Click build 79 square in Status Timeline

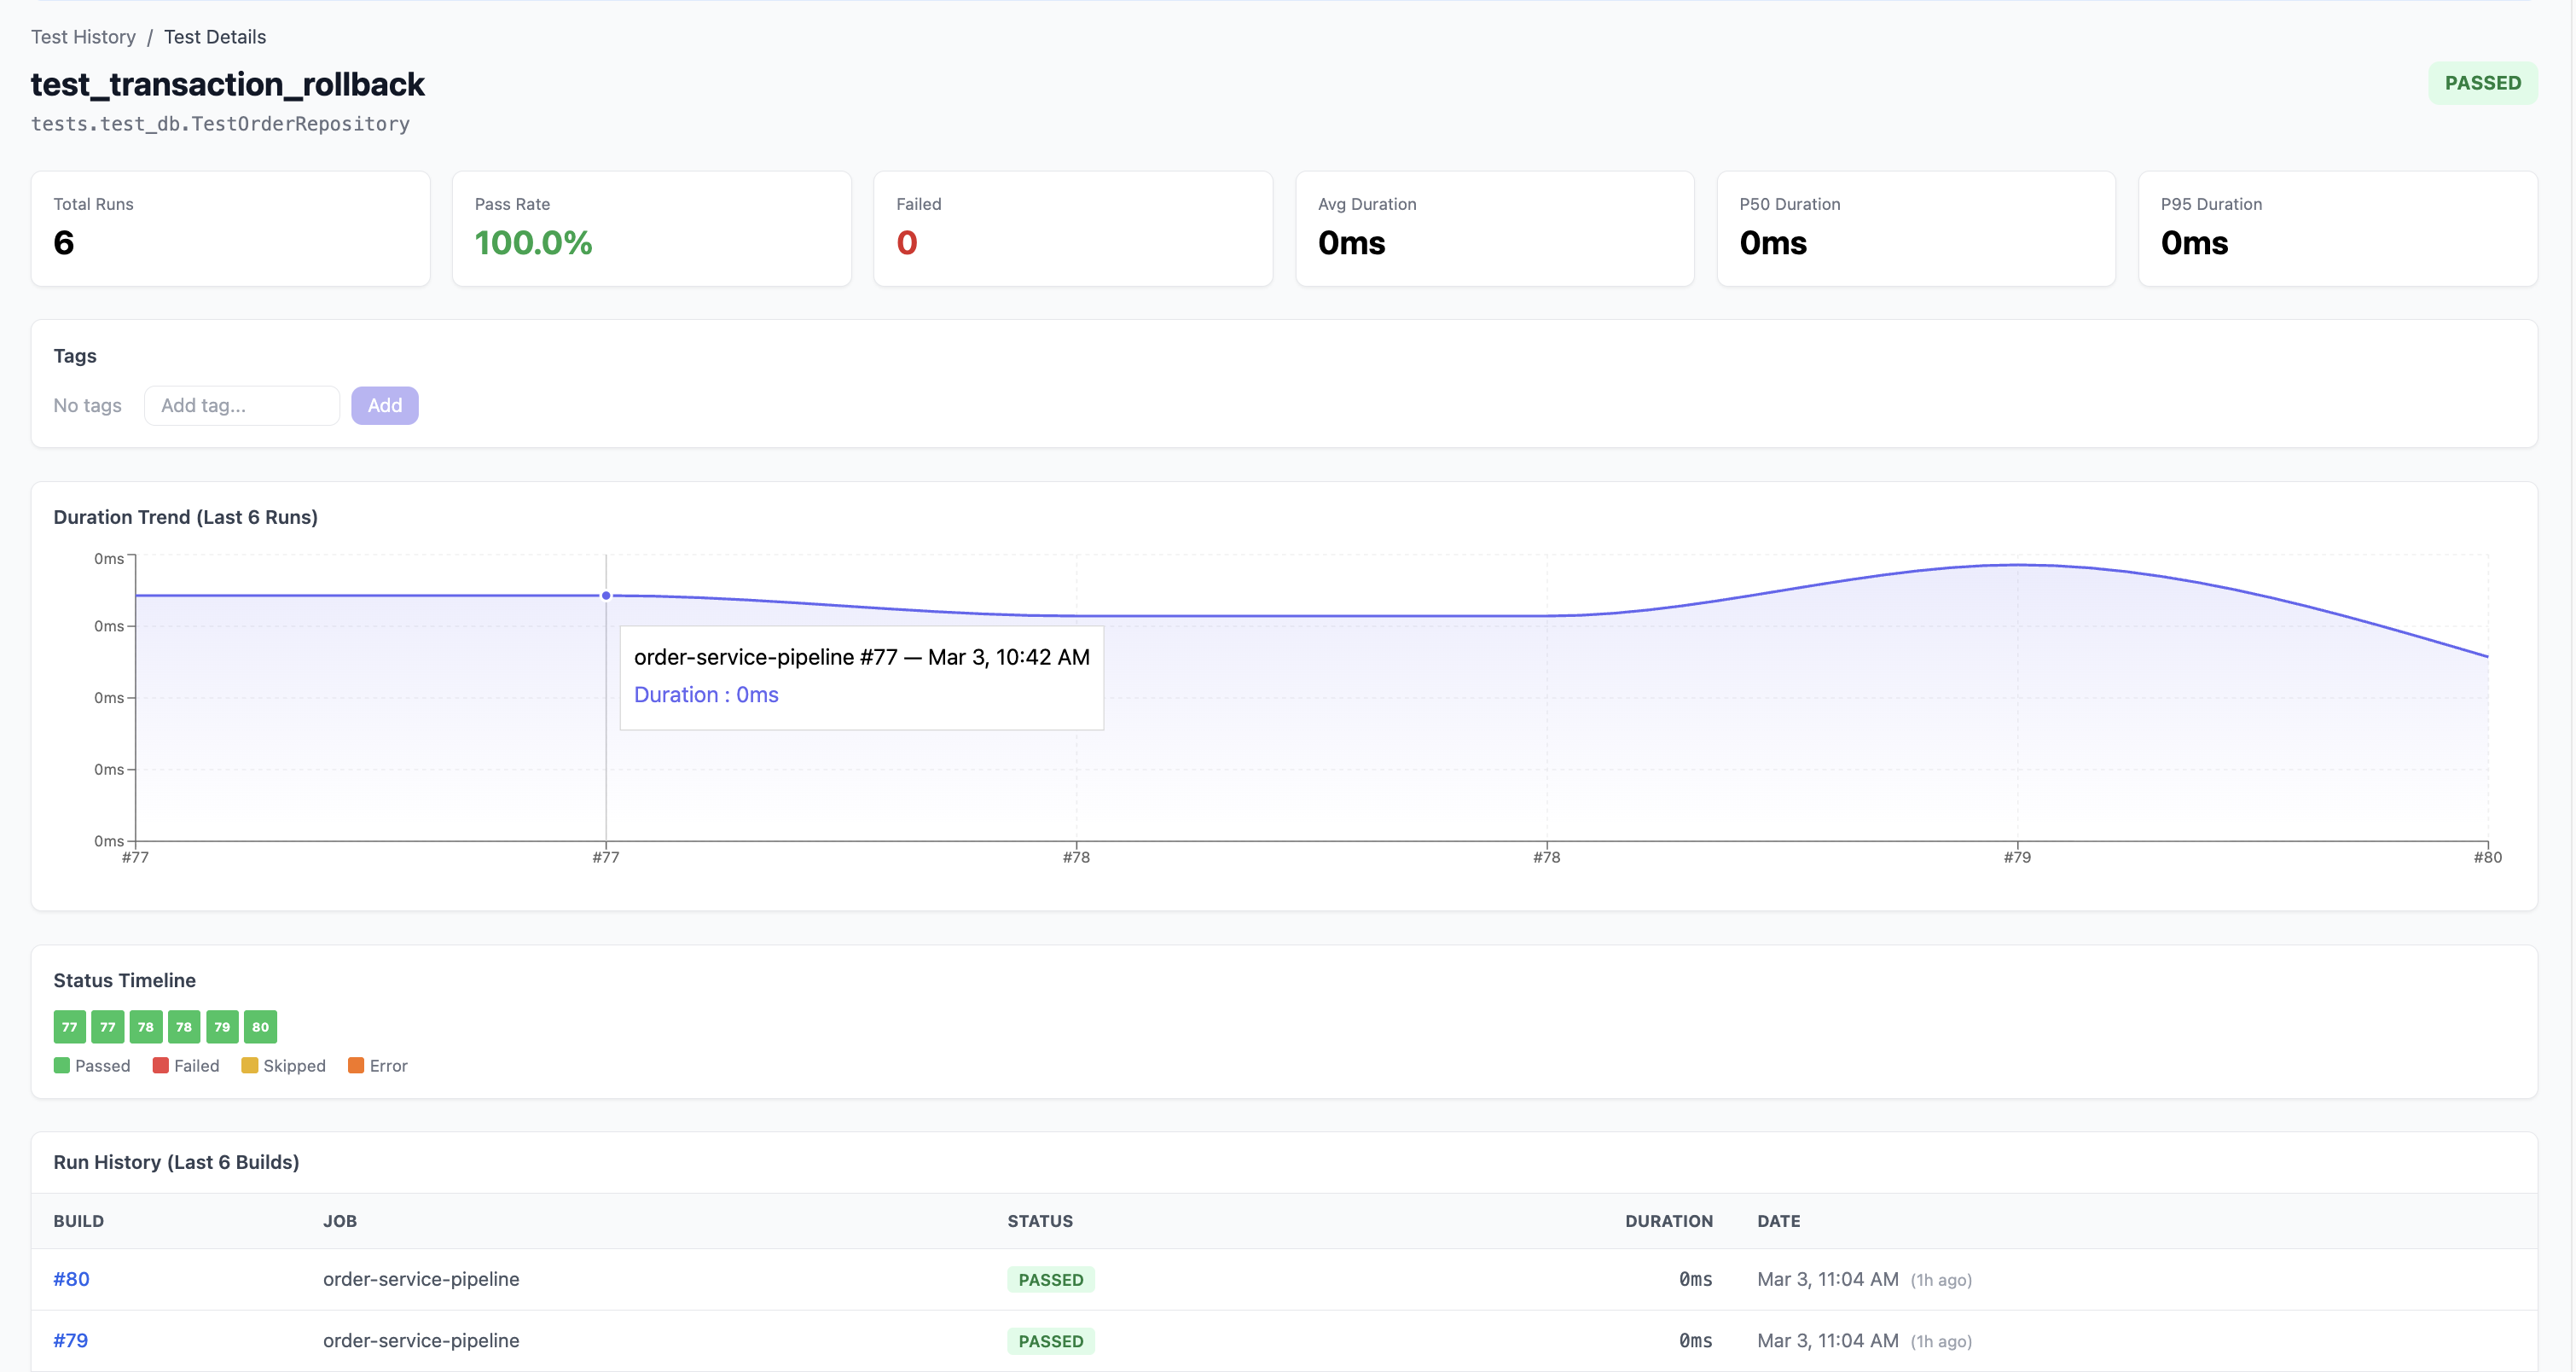pos(222,1027)
